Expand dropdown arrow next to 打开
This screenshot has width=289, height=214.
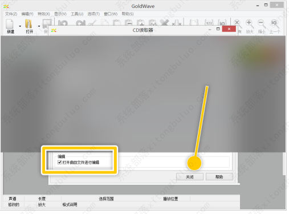39,26
